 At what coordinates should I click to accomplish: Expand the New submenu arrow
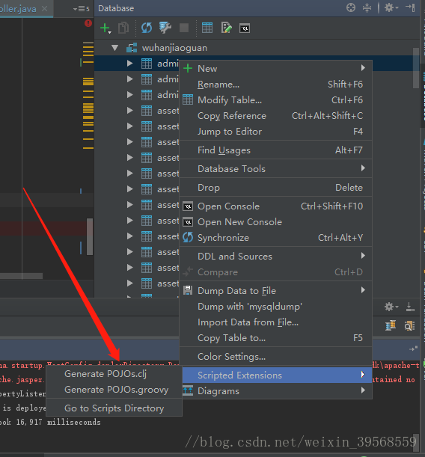coord(363,68)
